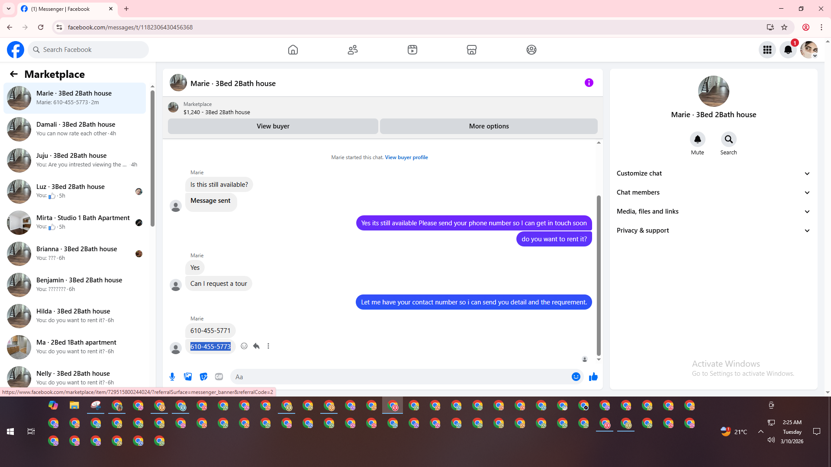831x467 pixels.
Task: Expand Media, files and links
Action: (x=713, y=211)
